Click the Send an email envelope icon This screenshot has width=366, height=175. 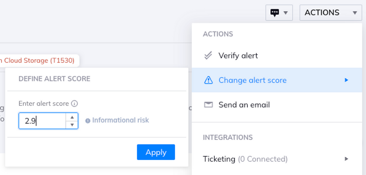(x=208, y=105)
